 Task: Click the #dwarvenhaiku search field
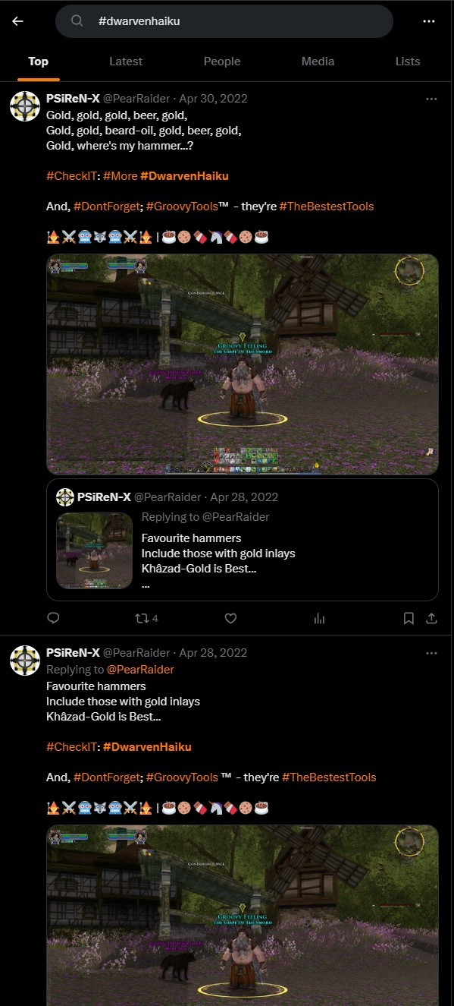tap(224, 21)
